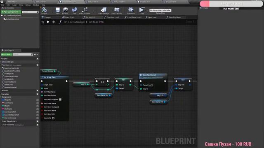Click the green Add New button
The image size is (264, 148).
coord(7,54)
